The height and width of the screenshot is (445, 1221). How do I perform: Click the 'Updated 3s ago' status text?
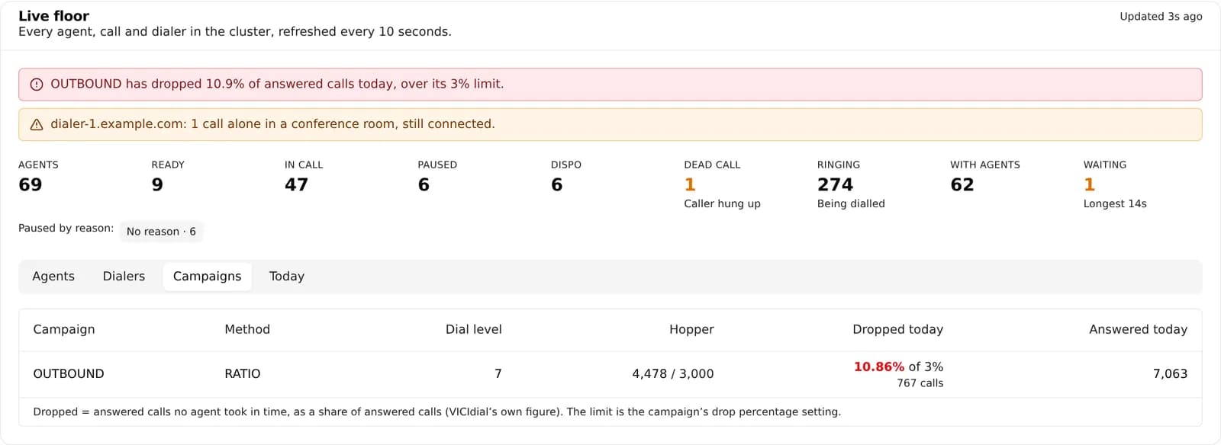coord(1161,16)
